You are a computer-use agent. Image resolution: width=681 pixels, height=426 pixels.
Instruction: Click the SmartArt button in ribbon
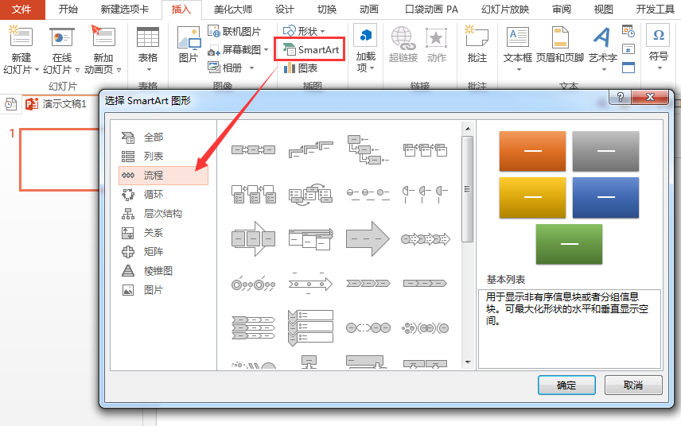[310, 49]
